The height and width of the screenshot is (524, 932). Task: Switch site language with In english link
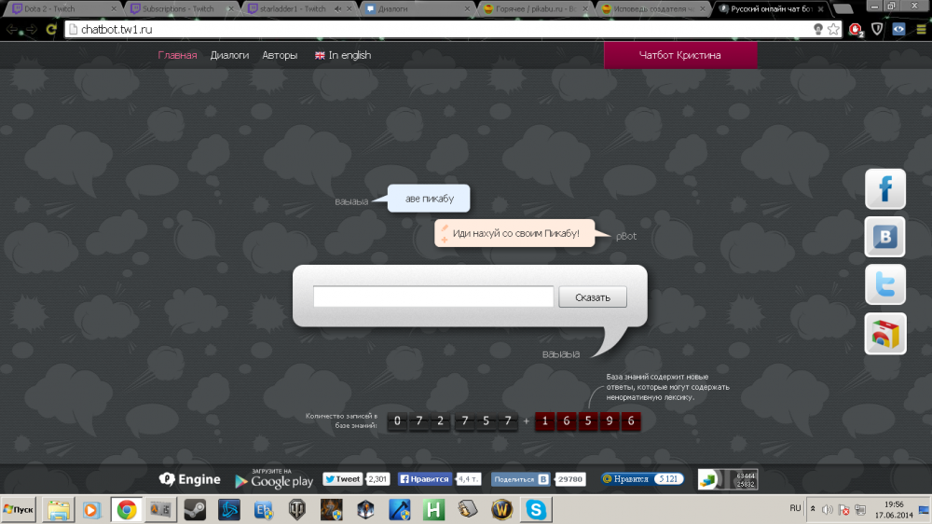tap(343, 55)
